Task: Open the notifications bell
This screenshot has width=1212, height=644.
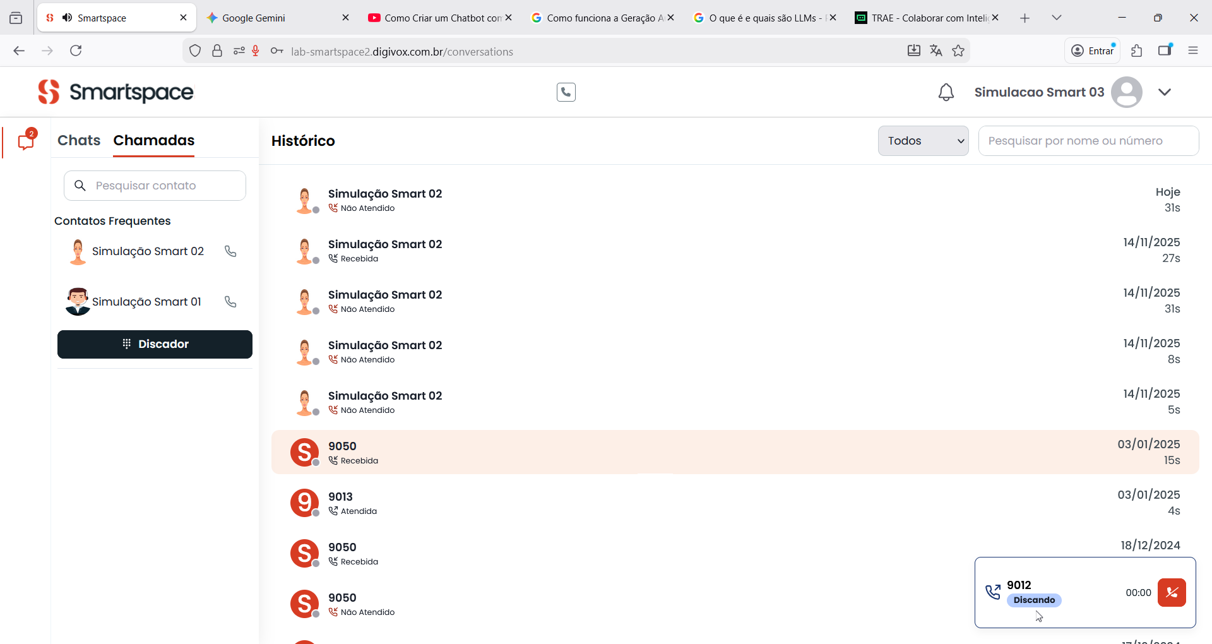Action: 946,92
